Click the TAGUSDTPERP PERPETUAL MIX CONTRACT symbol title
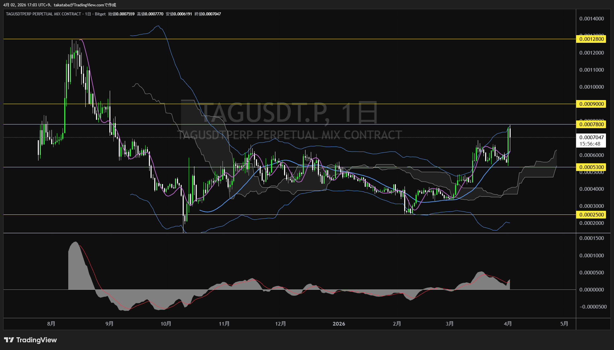Image resolution: width=614 pixels, height=350 pixels. [43, 14]
